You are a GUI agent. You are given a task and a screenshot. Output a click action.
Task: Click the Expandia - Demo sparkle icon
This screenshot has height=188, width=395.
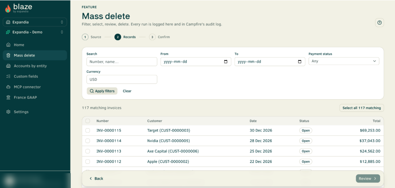(8, 32)
